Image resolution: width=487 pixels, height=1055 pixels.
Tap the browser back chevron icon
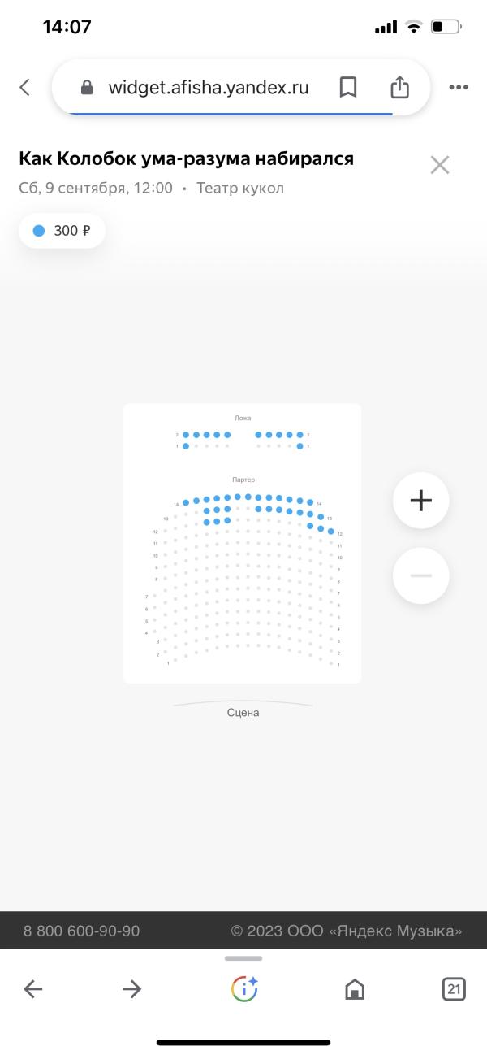(x=25, y=88)
